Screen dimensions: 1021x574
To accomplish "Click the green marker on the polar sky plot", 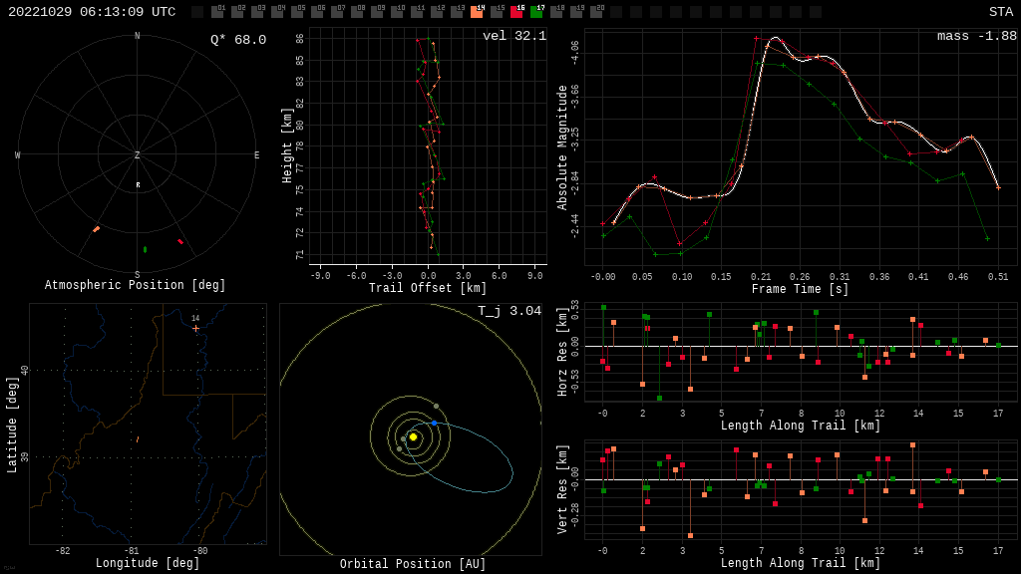I will tap(146, 249).
